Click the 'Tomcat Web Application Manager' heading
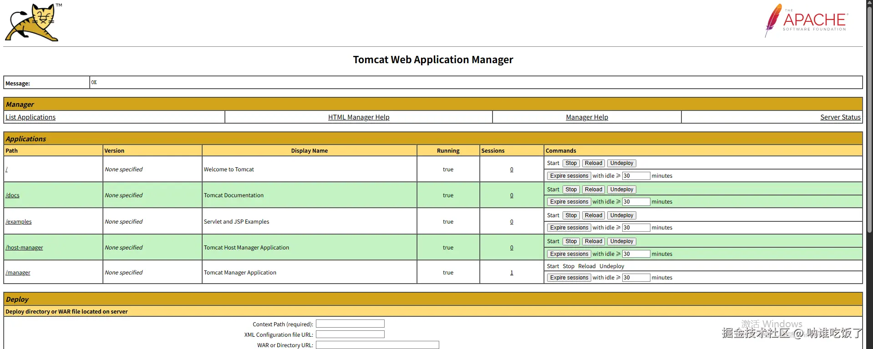This screenshot has height=349, width=873. coord(433,60)
